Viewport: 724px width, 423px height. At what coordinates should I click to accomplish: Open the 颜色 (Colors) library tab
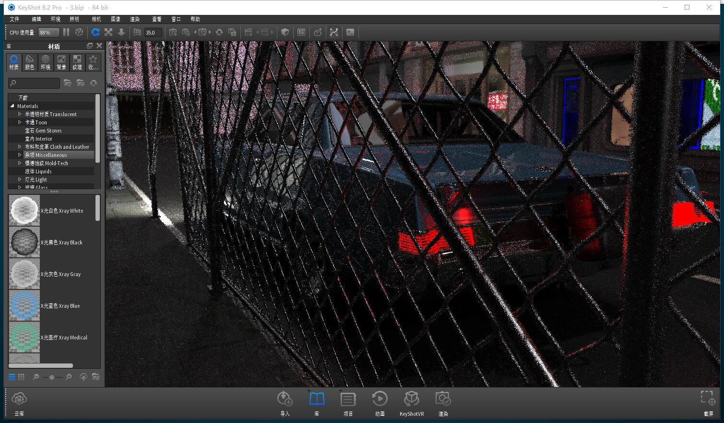[29, 61]
